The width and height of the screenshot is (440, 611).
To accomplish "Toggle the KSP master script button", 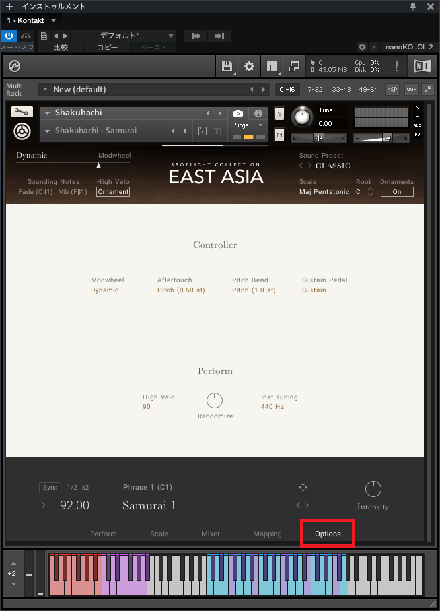I will pyautogui.click(x=392, y=89).
